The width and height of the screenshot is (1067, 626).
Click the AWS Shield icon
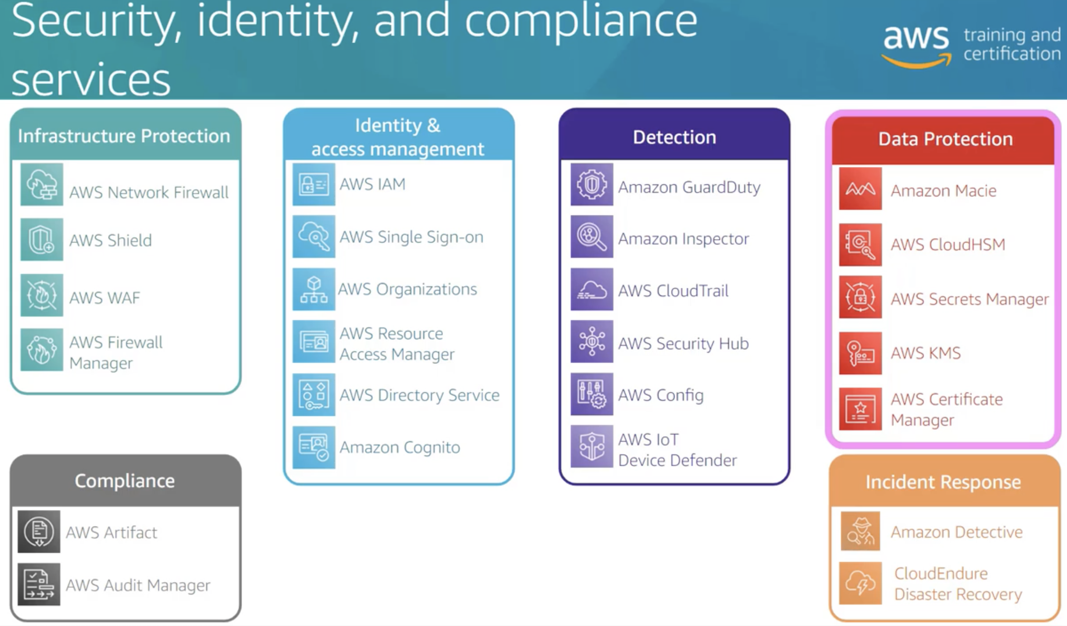tap(42, 240)
